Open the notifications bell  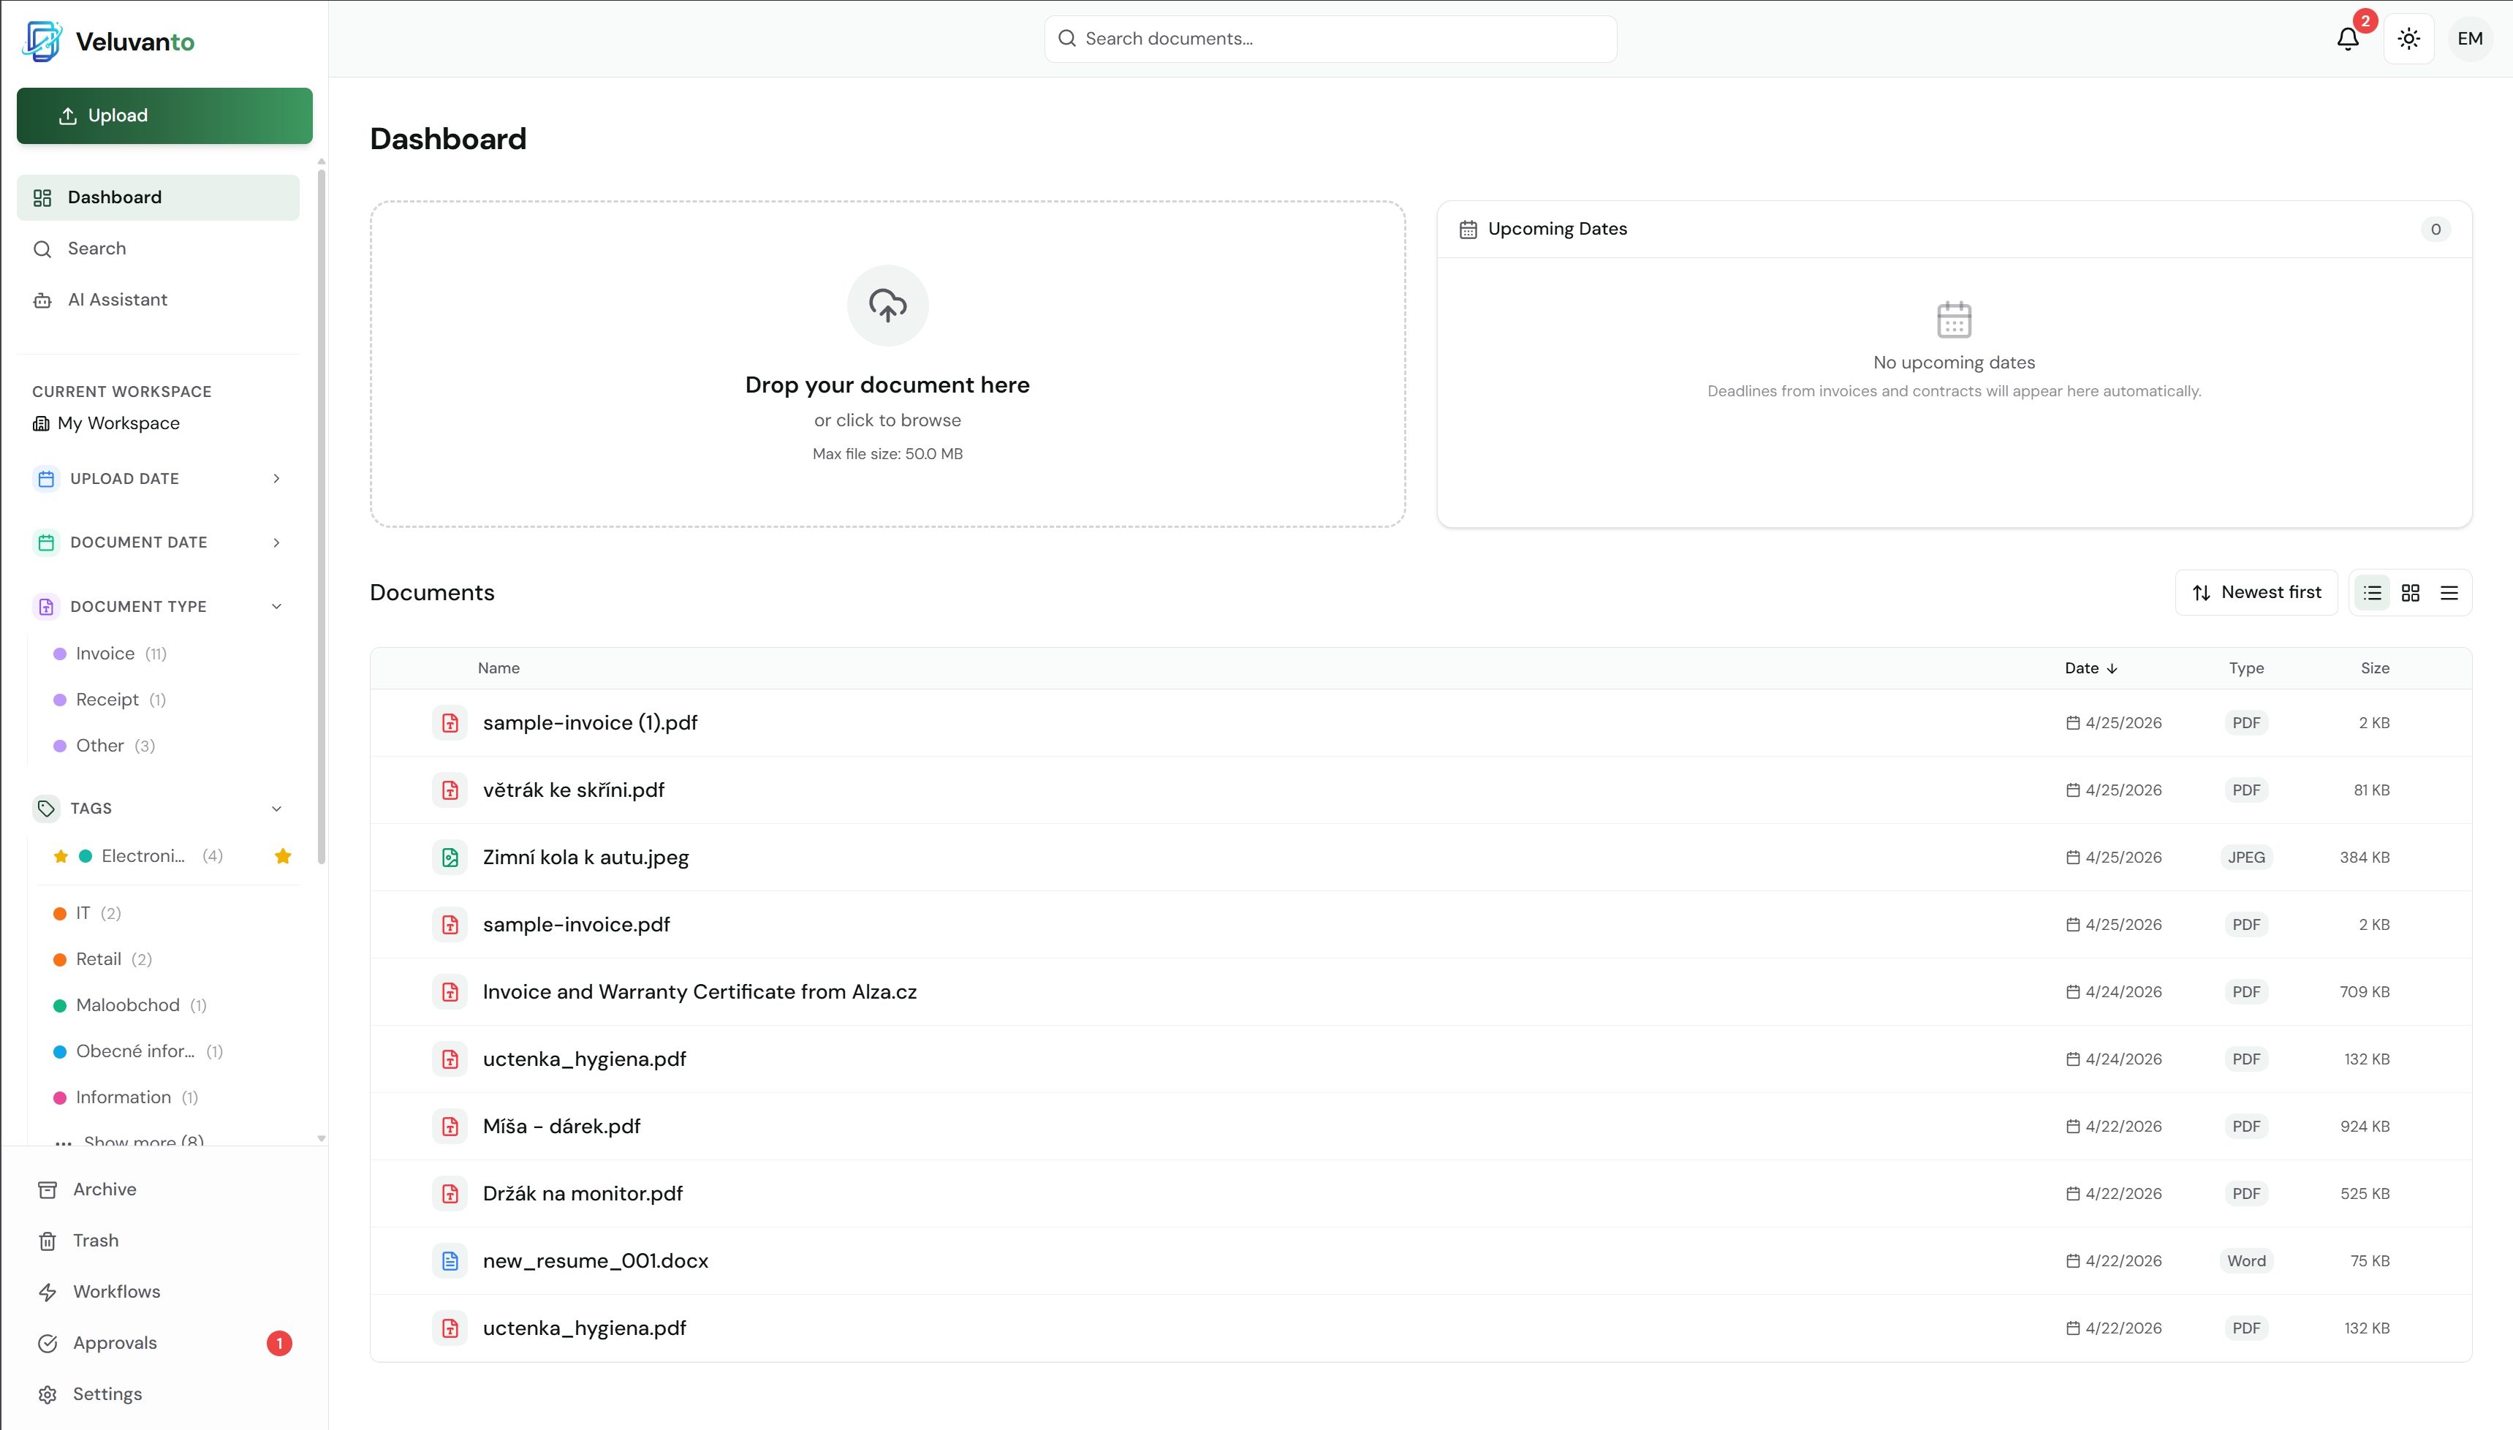2347,39
